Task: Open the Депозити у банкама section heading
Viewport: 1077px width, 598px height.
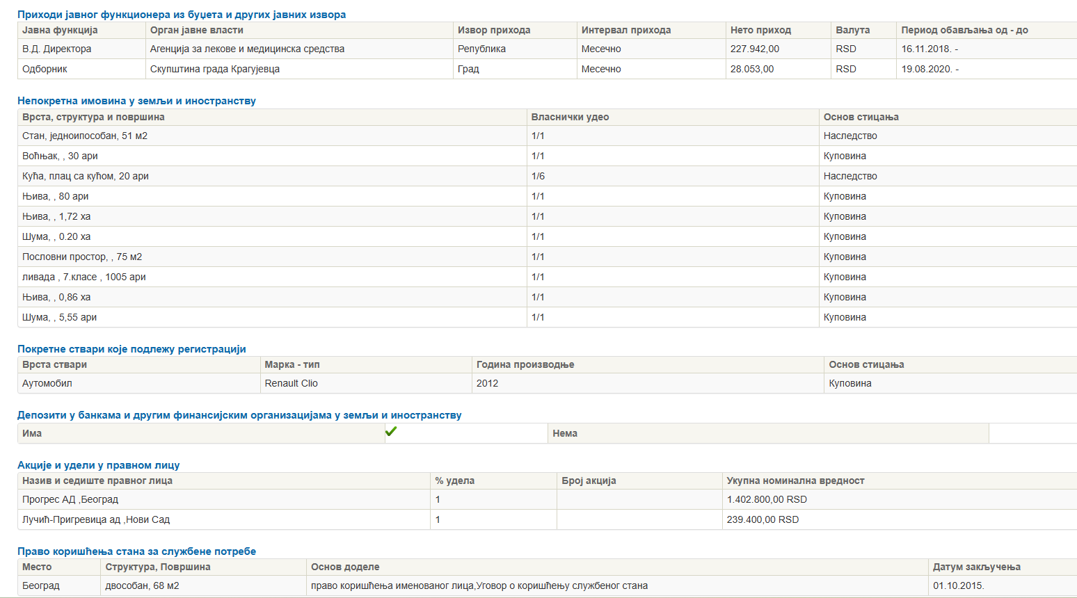Action: point(239,415)
